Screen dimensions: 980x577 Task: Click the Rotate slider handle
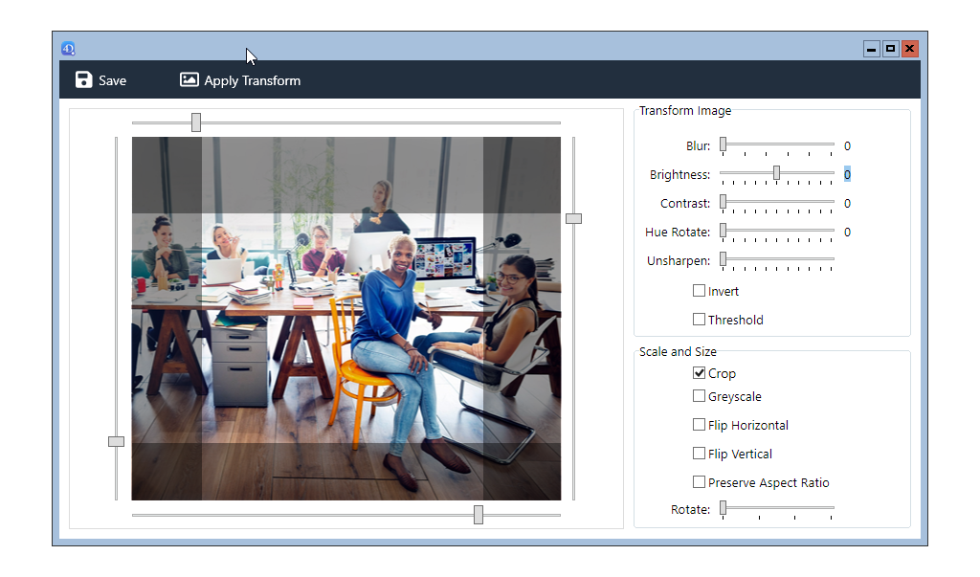point(724,507)
